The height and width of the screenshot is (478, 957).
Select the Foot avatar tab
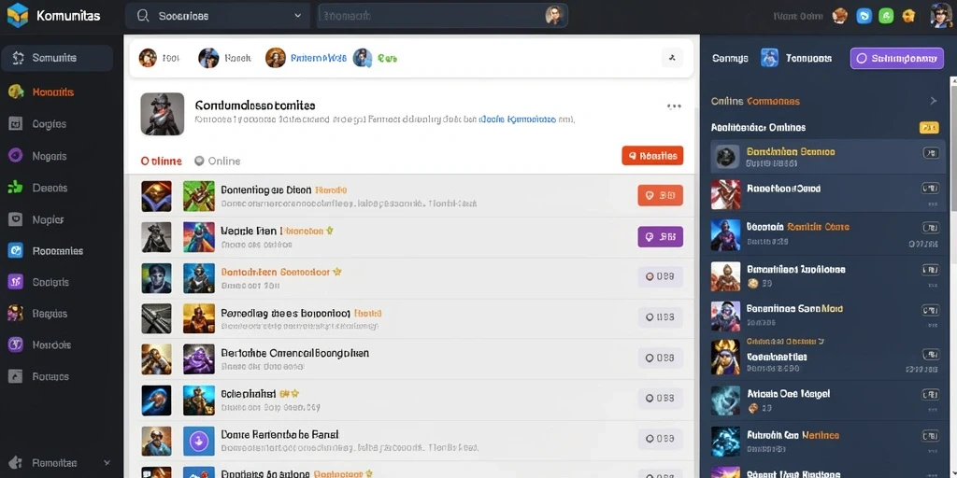tap(160, 58)
